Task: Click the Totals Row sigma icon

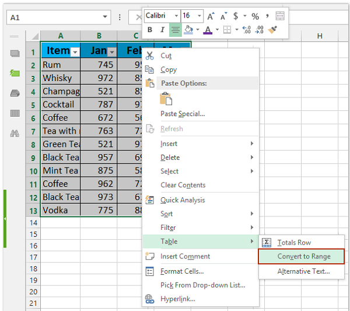Action: [267, 243]
